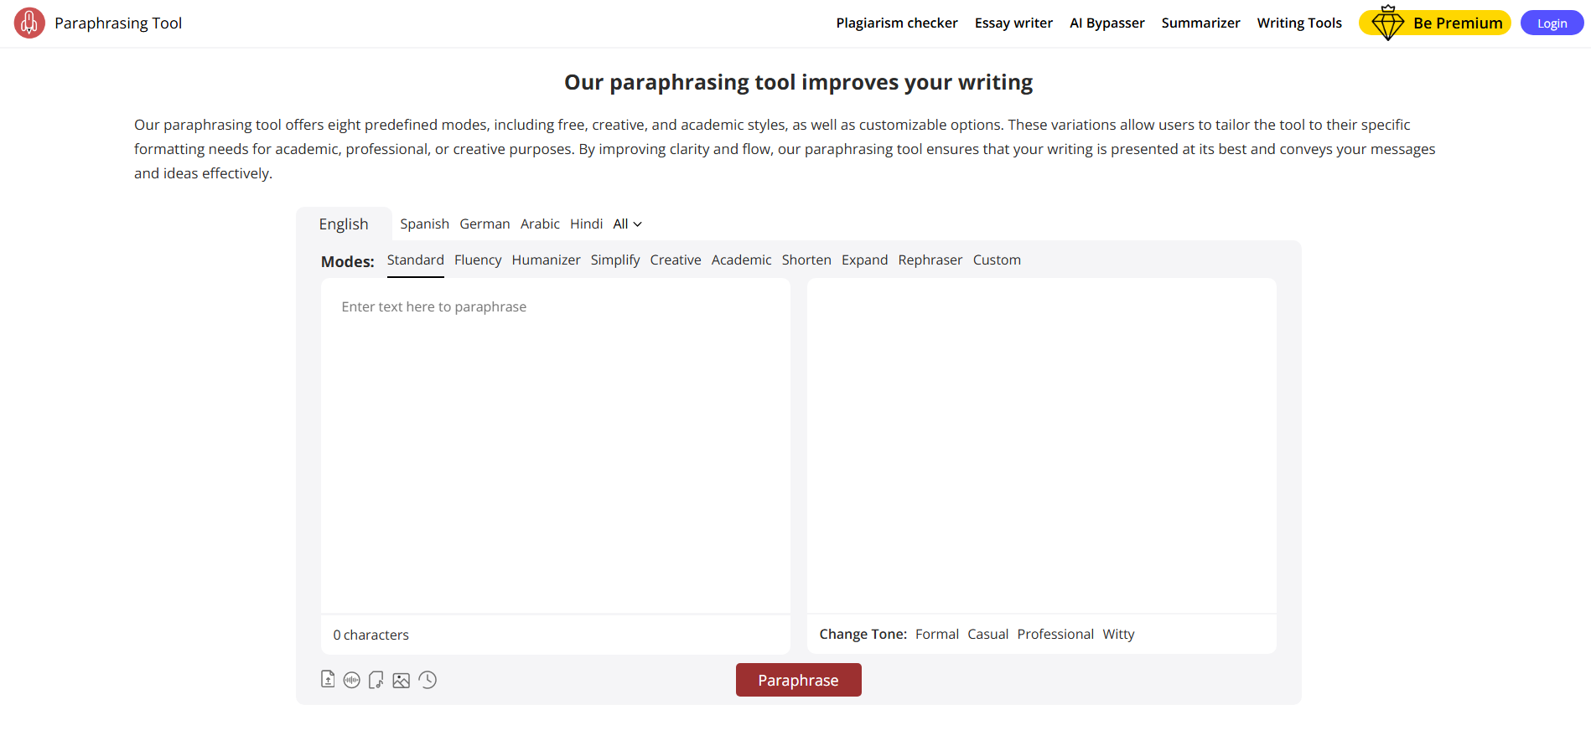Select the audio file upload option
Screen dimensions: 1591x751
376,680
